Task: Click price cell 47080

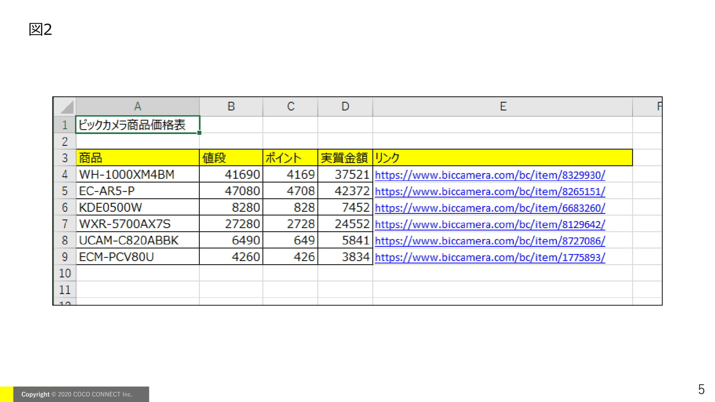Action: coord(231,191)
